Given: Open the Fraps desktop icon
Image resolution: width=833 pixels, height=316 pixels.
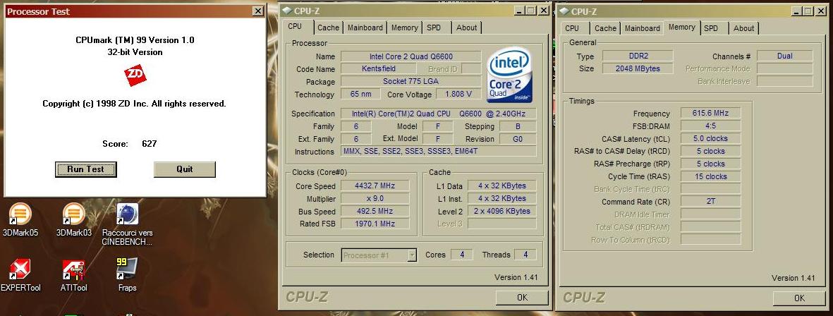Looking at the screenshot, I should [x=127, y=275].
